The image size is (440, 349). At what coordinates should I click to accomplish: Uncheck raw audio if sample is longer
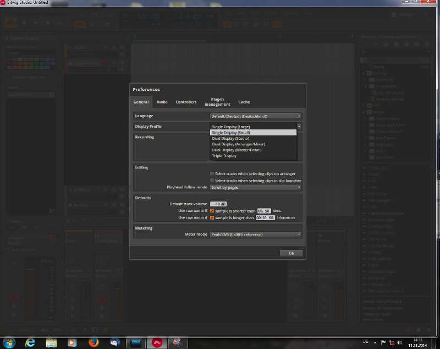point(212,217)
